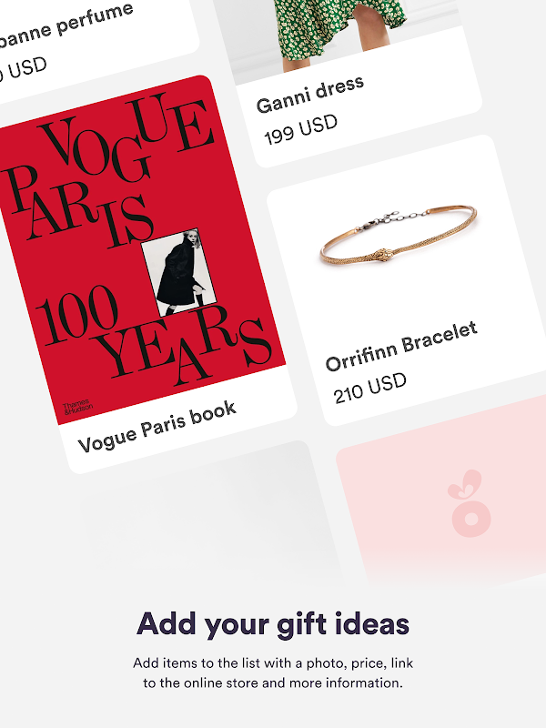This screenshot has height=728, width=546.
Task: Click the 'Orrifinn Bracelet' item title
Action: tap(401, 346)
